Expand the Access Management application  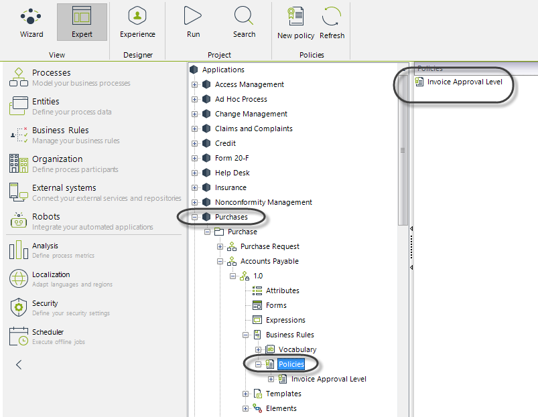click(194, 84)
